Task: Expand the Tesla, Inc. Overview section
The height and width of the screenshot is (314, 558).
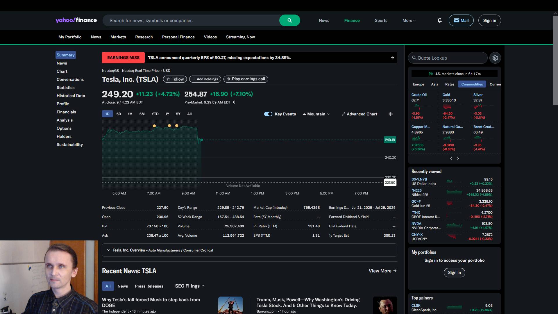Action: point(109,250)
